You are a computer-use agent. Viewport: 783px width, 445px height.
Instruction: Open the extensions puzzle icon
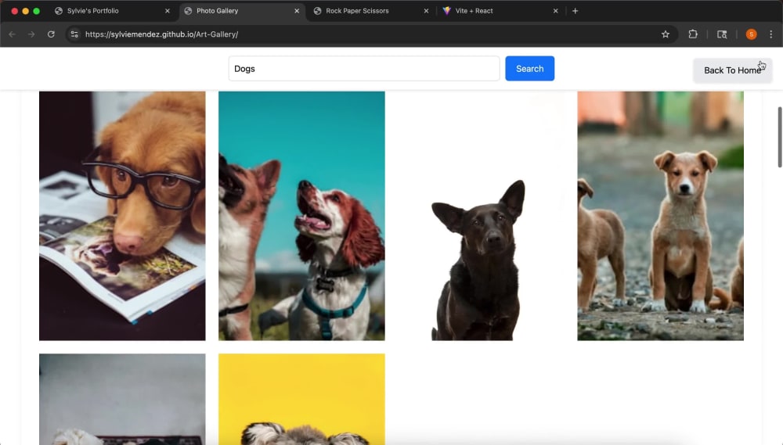pyautogui.click(x=693, y=34)
